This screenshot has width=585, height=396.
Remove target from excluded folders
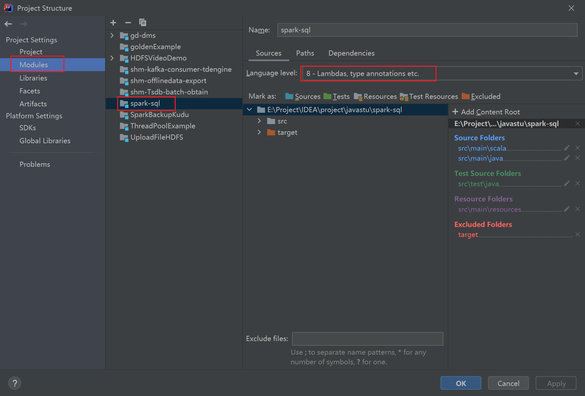pos(578,234)
